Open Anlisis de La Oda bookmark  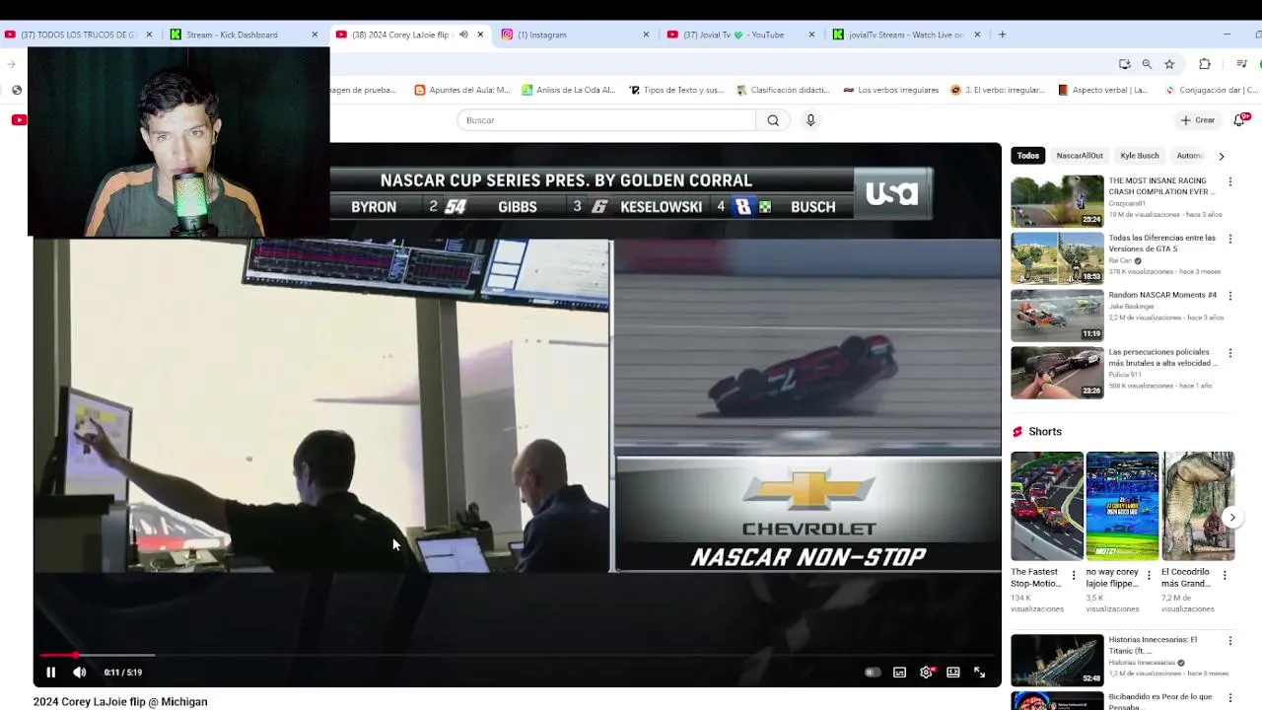[x=569, y=90]
